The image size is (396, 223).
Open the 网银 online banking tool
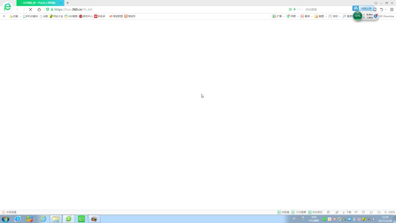291,16
